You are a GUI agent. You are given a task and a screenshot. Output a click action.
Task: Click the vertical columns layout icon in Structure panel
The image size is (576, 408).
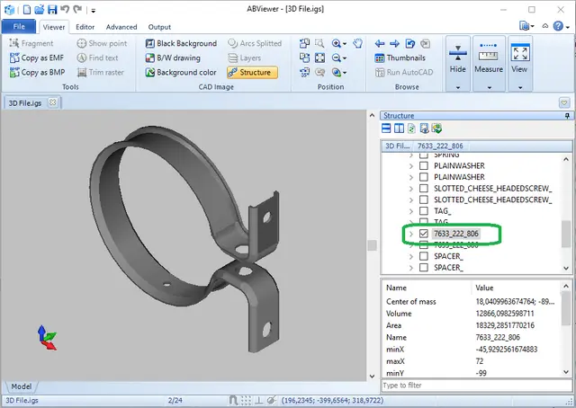(x=399, y=128)
